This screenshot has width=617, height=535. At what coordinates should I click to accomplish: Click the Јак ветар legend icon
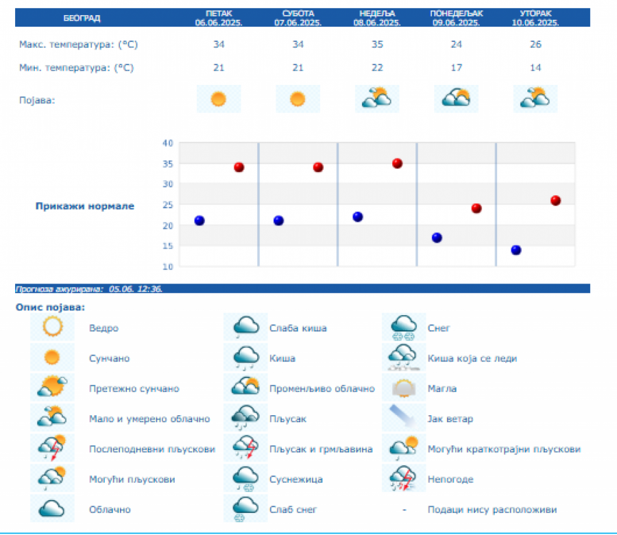coord(404,419)
